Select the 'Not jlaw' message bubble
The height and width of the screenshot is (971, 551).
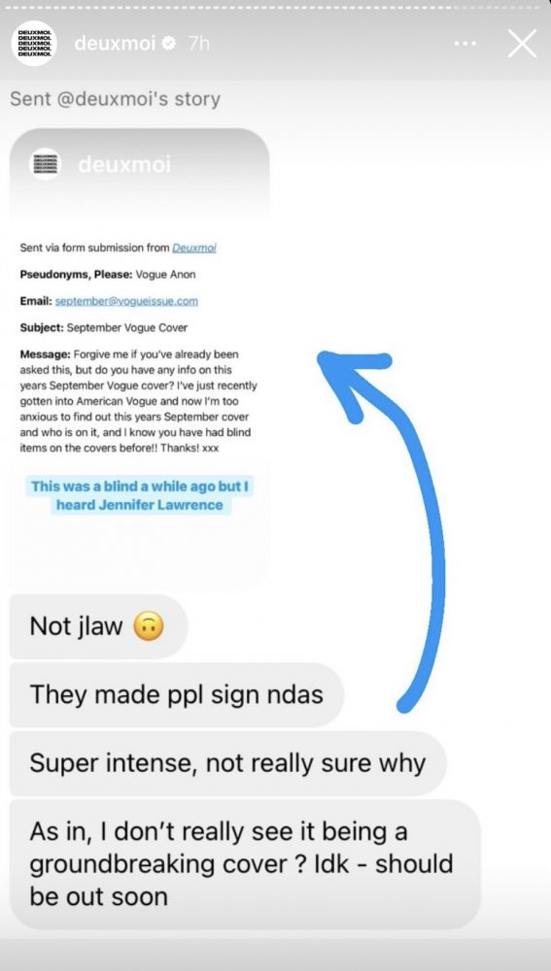[98, 626]
